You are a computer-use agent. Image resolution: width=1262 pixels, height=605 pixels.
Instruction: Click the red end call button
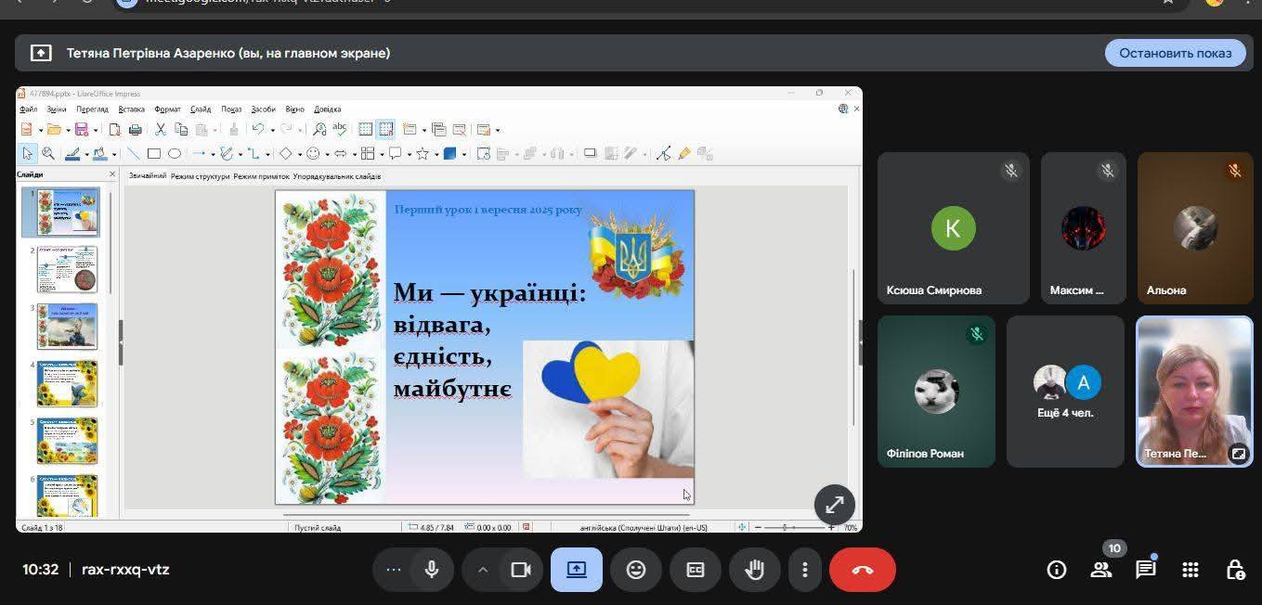pyautogui.click(x=862, y=570)
